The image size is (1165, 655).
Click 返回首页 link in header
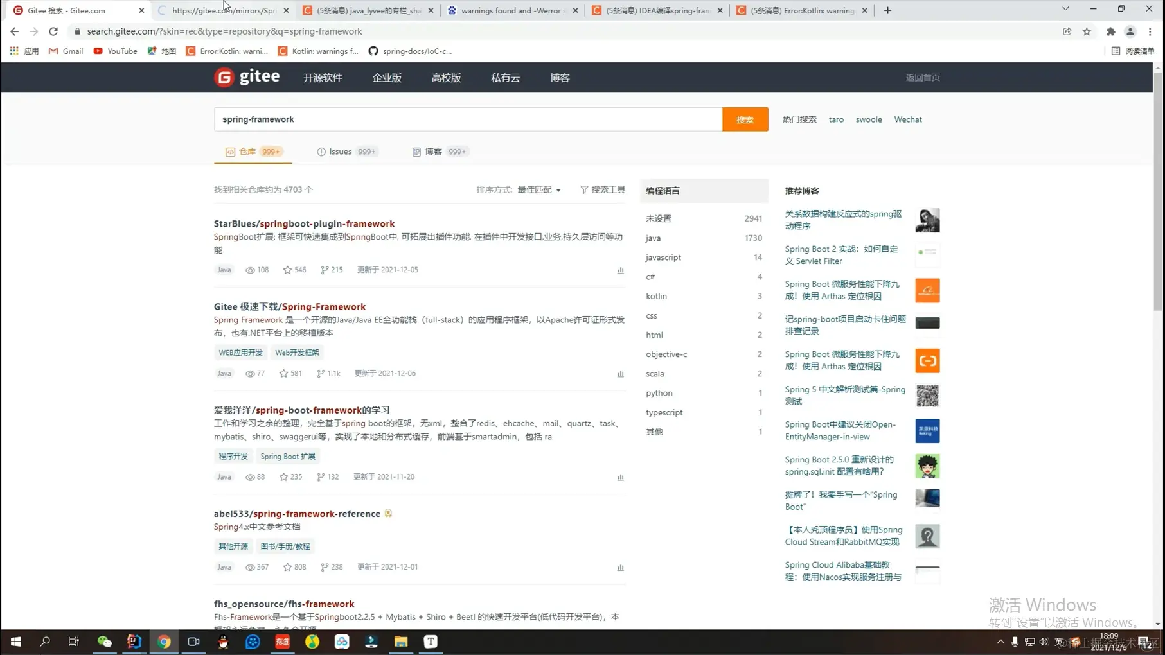pyautogui.click(x=923, y=78)
